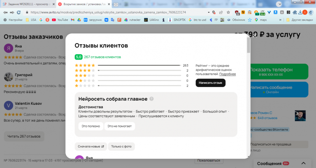
Task: Open the tab search chevron button
Action: click(279, 4)
